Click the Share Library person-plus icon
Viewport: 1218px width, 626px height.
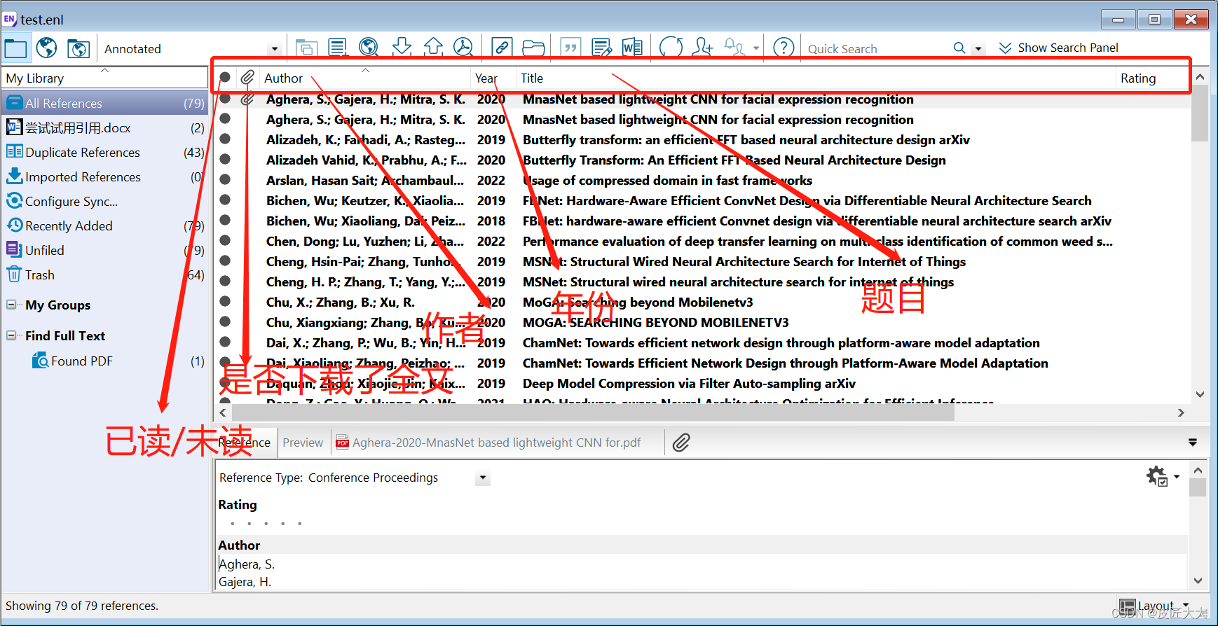702,48
